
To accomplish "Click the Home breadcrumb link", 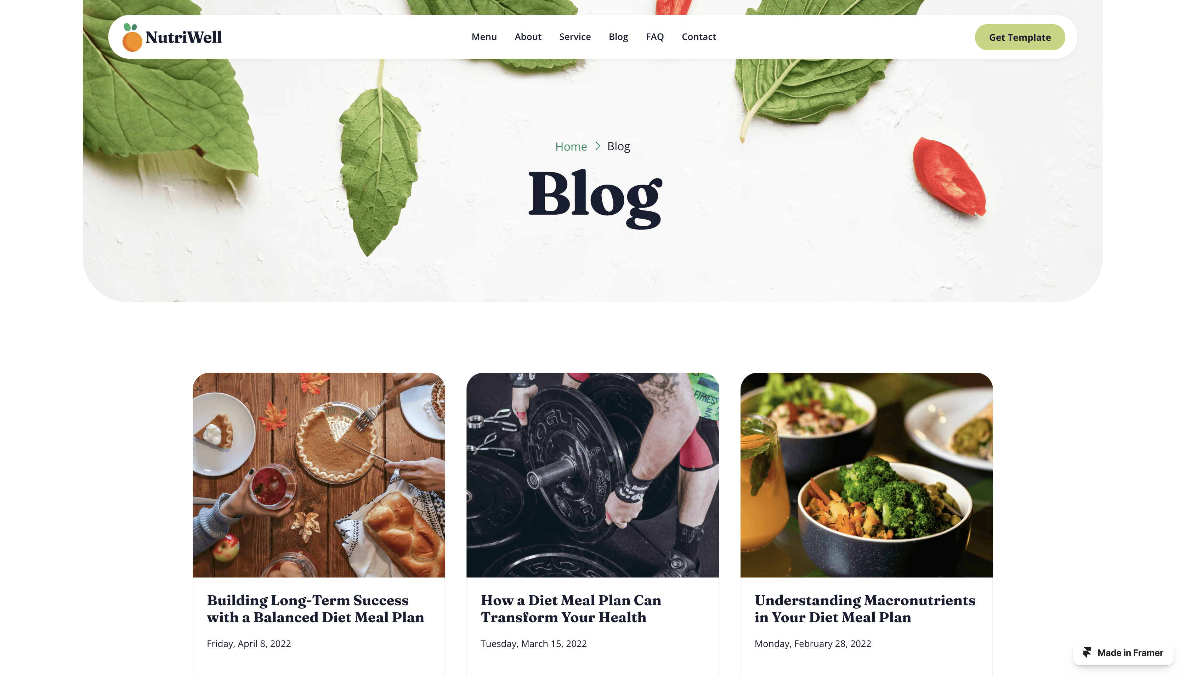I will (x=571, y=146).
